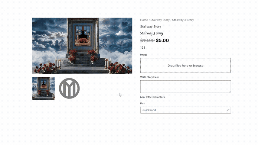
Task: Open the Stairway Story breadcrumb link
Action: pyautogui.click(x=160, y=20)
